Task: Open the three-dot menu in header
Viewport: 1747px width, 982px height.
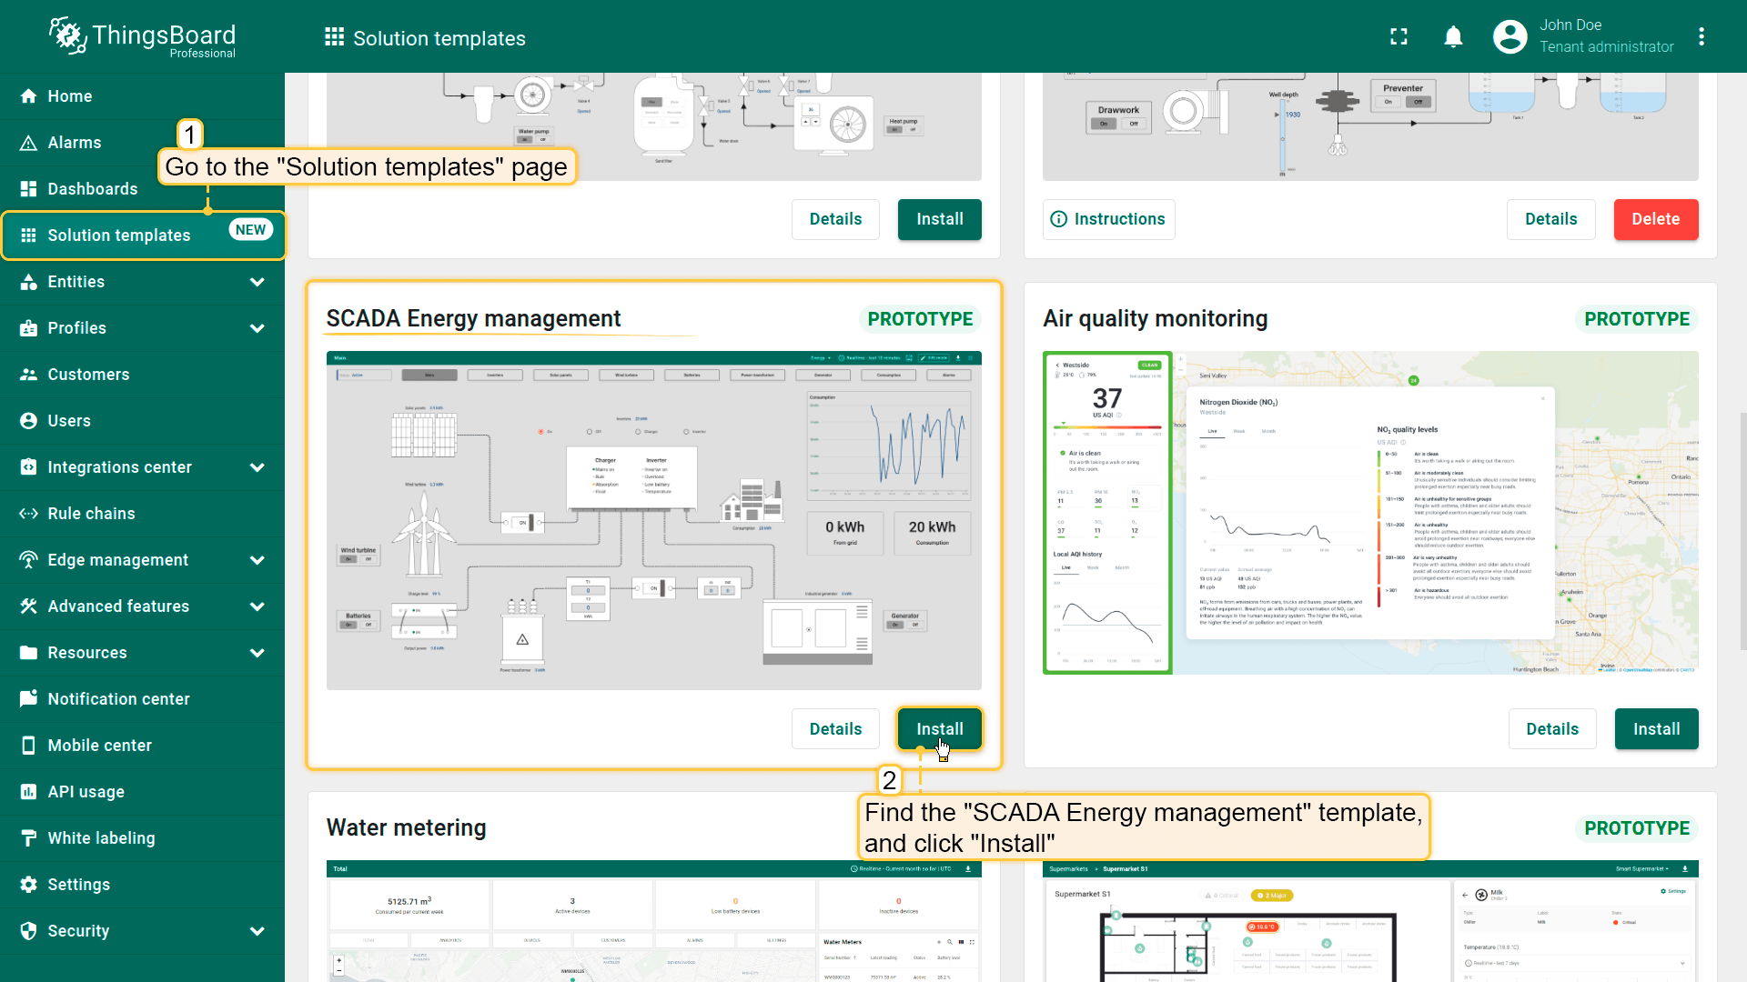Action: tap(1701, 36)
